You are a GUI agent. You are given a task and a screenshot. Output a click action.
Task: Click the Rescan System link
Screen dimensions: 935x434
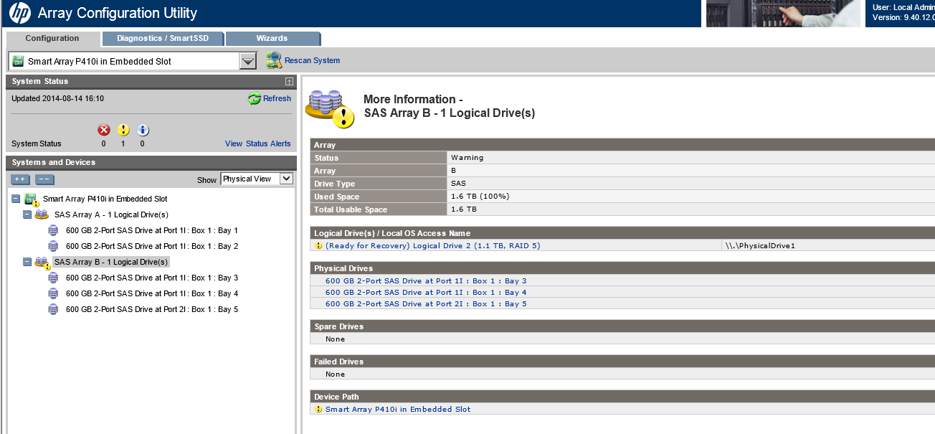click(x=313, y=60)
